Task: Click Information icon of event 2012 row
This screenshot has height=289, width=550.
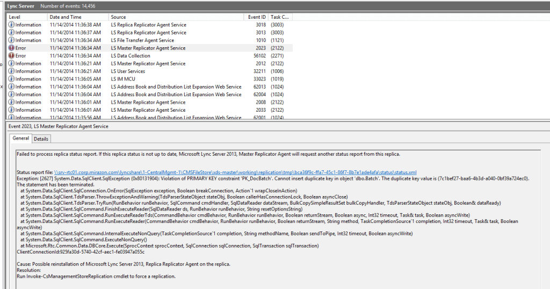Action: (x=11, y=63)
